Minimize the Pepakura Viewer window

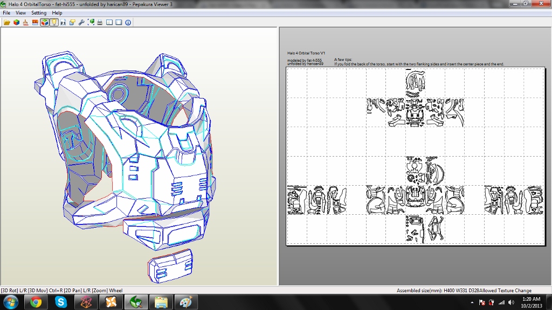click(515, 4)
